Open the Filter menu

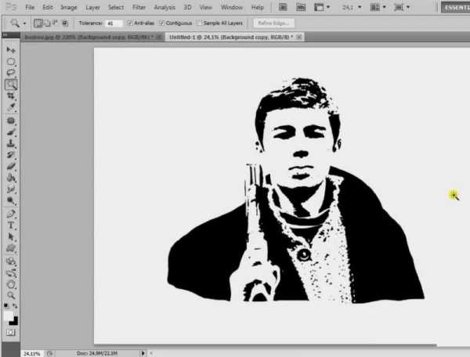pyautogui.click(x=139, y=7)
